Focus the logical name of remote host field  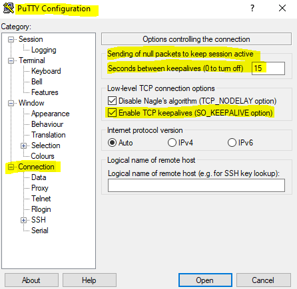tap(196, 185)
